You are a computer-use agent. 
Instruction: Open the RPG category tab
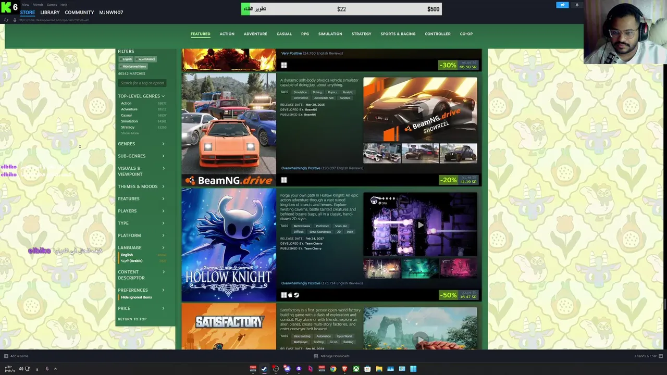pos(305,34)
